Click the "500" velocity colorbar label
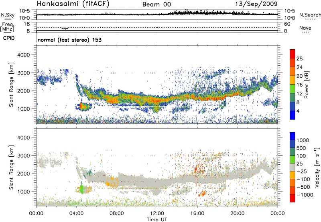This screenshot has width=321, height=222. tap(301, 148)
